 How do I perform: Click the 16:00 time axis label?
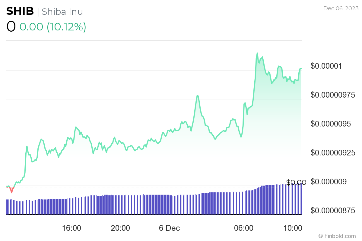[71, 228]
